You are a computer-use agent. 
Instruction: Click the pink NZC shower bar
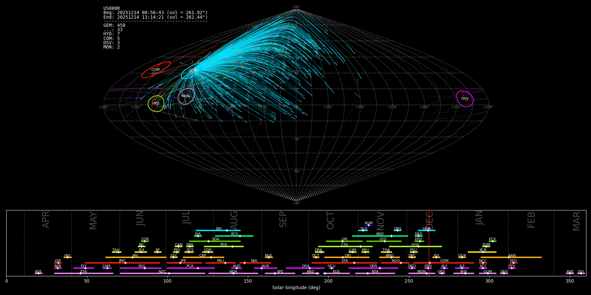pyautogui.click(x=163, y=273)
